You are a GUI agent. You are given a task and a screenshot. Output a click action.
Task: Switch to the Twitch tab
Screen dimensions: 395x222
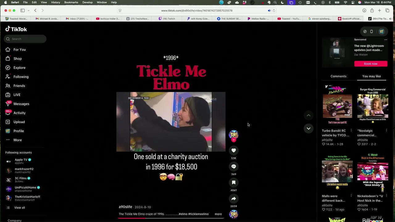point(167,19)
